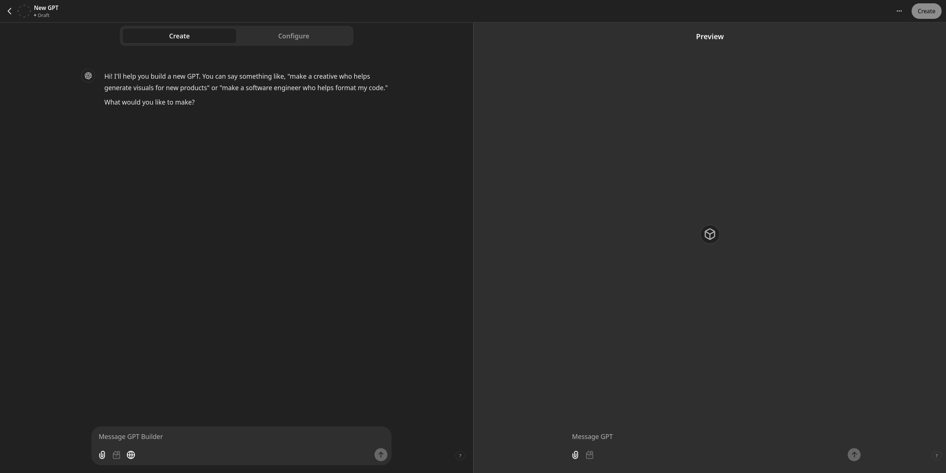Click the ChatGPT logo beside the greeting
This screenshot has height=473, width=946.
point(88,76)
